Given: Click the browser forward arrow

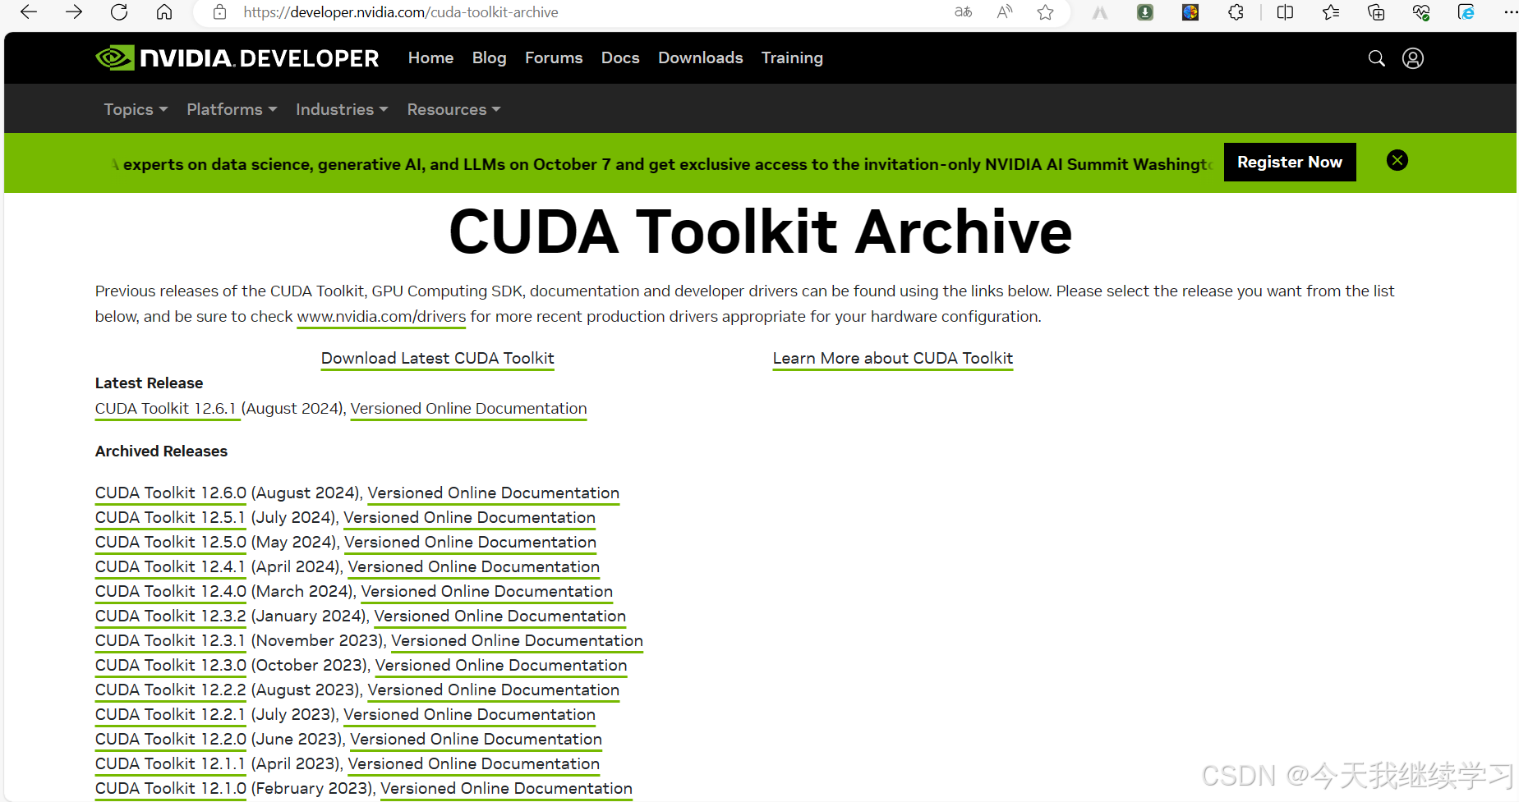Looking at the screenshot, I should click(74, 12).
